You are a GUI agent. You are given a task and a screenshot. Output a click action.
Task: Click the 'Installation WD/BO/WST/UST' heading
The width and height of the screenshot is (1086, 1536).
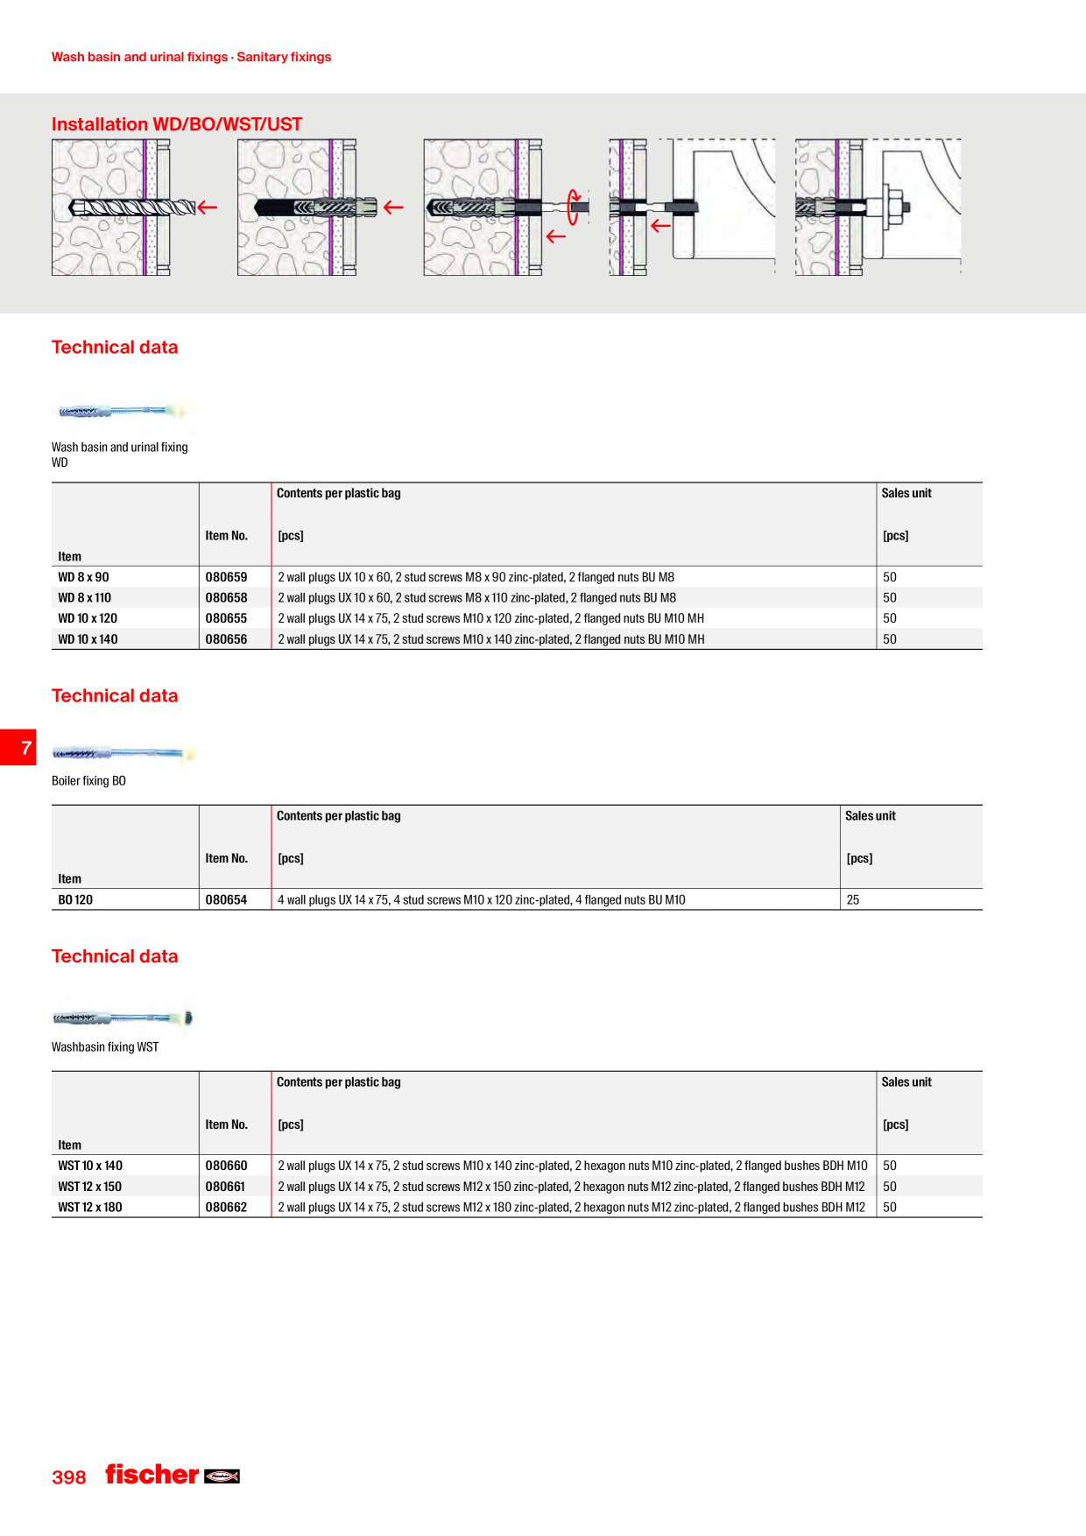point(177,124)
